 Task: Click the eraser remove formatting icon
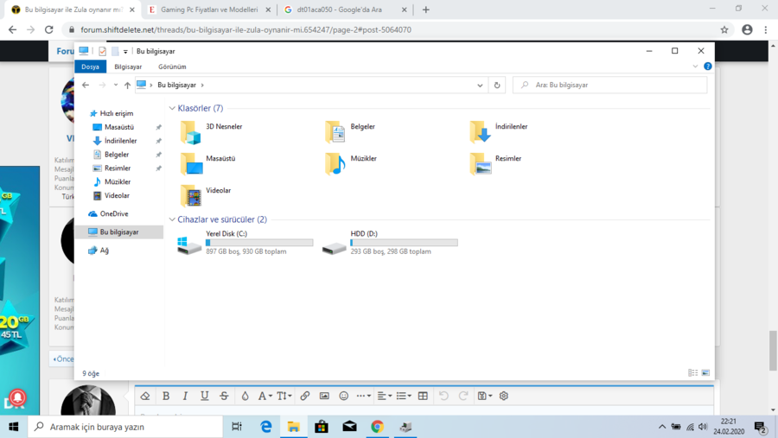(x=145, y=396)
